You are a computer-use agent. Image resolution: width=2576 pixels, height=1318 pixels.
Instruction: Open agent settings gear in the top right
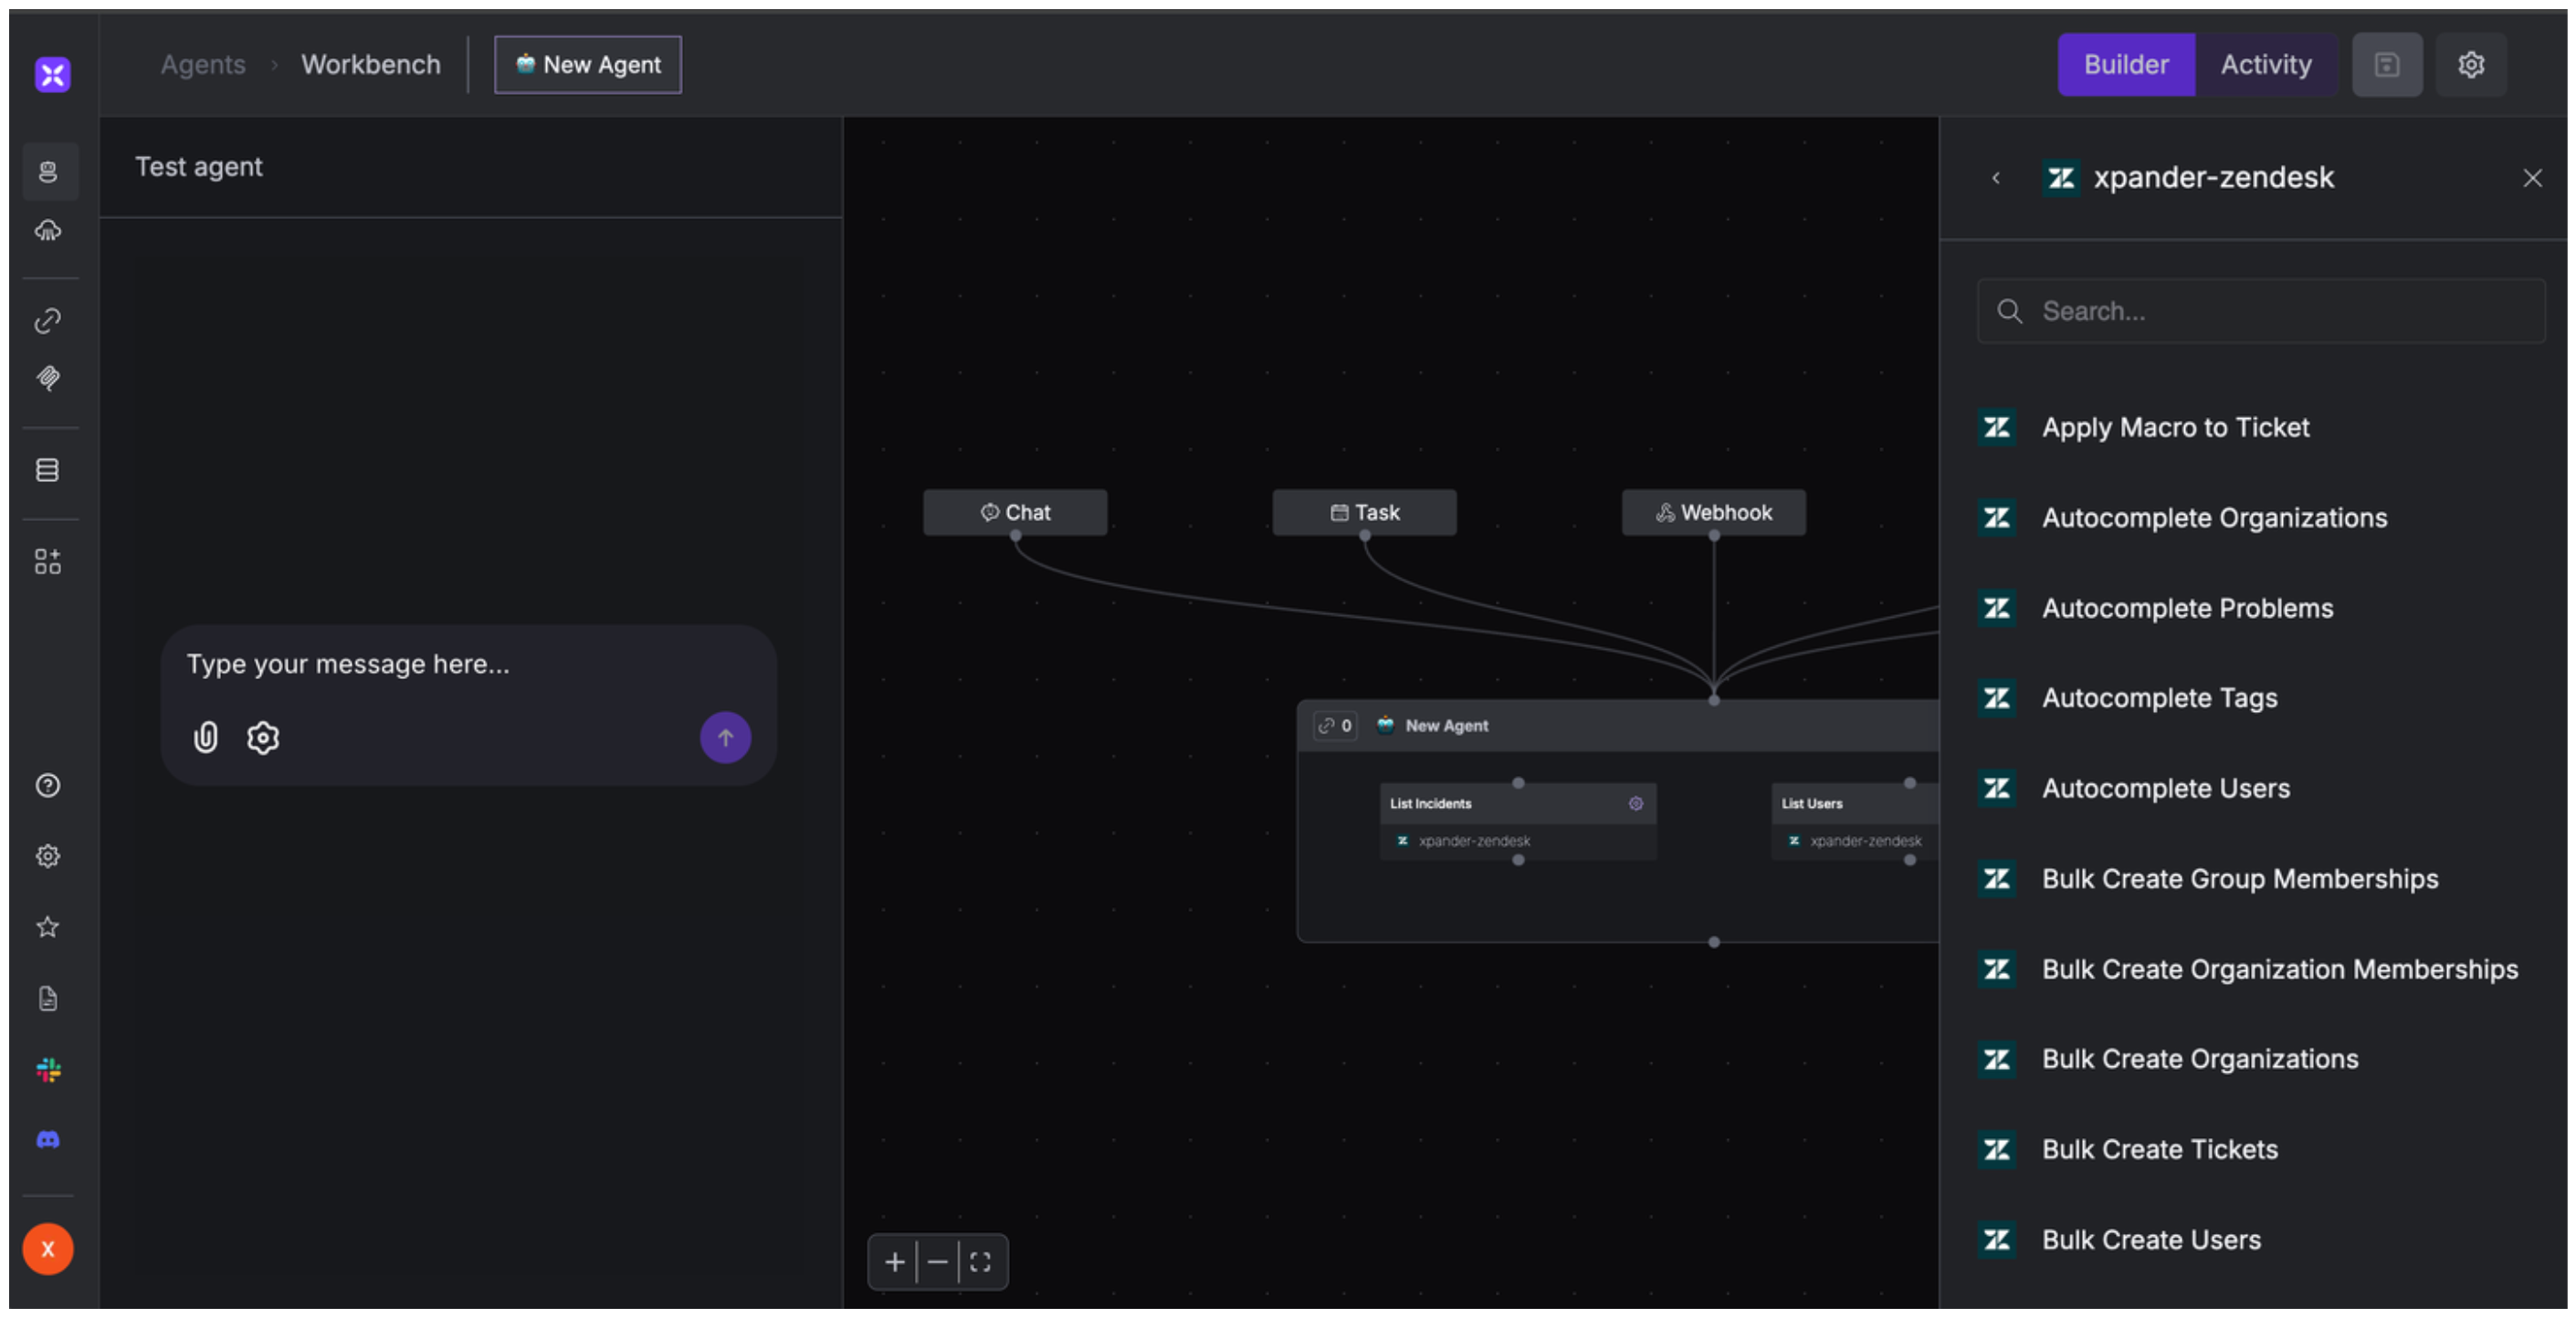pos(2470,65)
